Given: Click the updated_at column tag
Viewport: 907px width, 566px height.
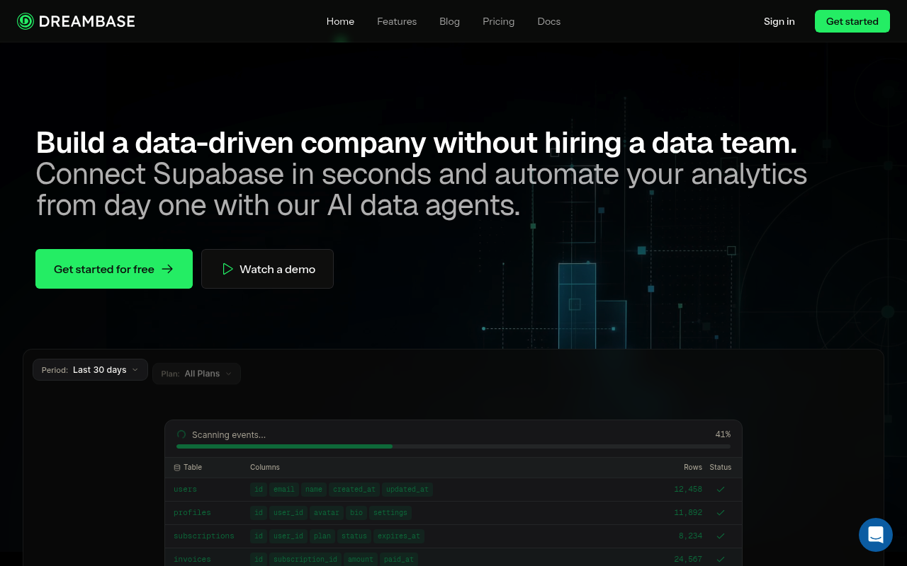Looking at the screenshot, I should tap(407, 489).
